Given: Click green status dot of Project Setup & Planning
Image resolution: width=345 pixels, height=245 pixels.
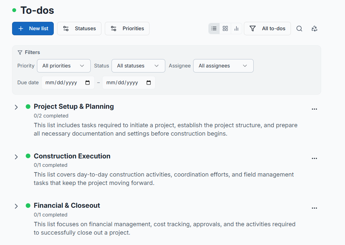Looking at the screenshot, I should [28, 107].
